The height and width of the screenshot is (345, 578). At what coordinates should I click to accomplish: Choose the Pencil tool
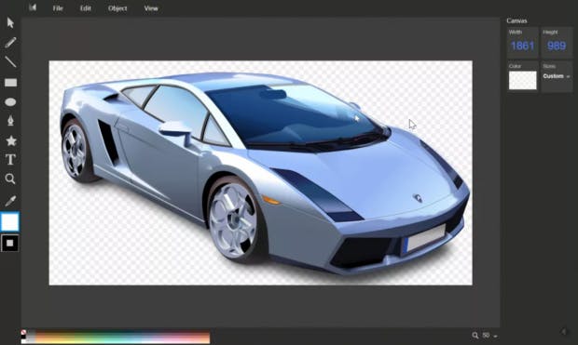pos(10,42)
